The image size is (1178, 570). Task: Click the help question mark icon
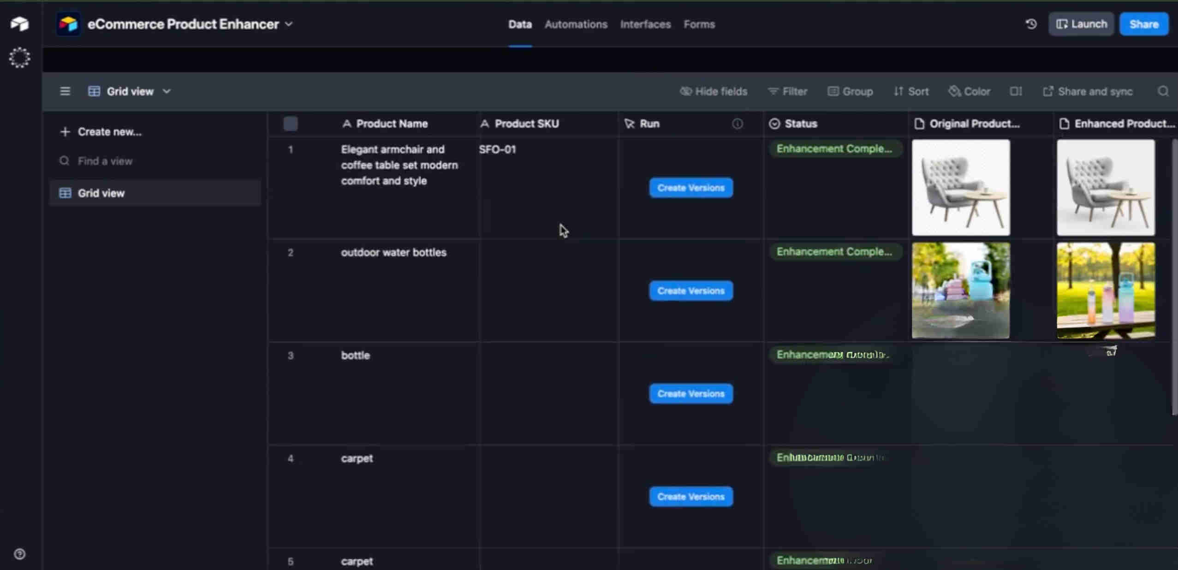click(19, 553)
